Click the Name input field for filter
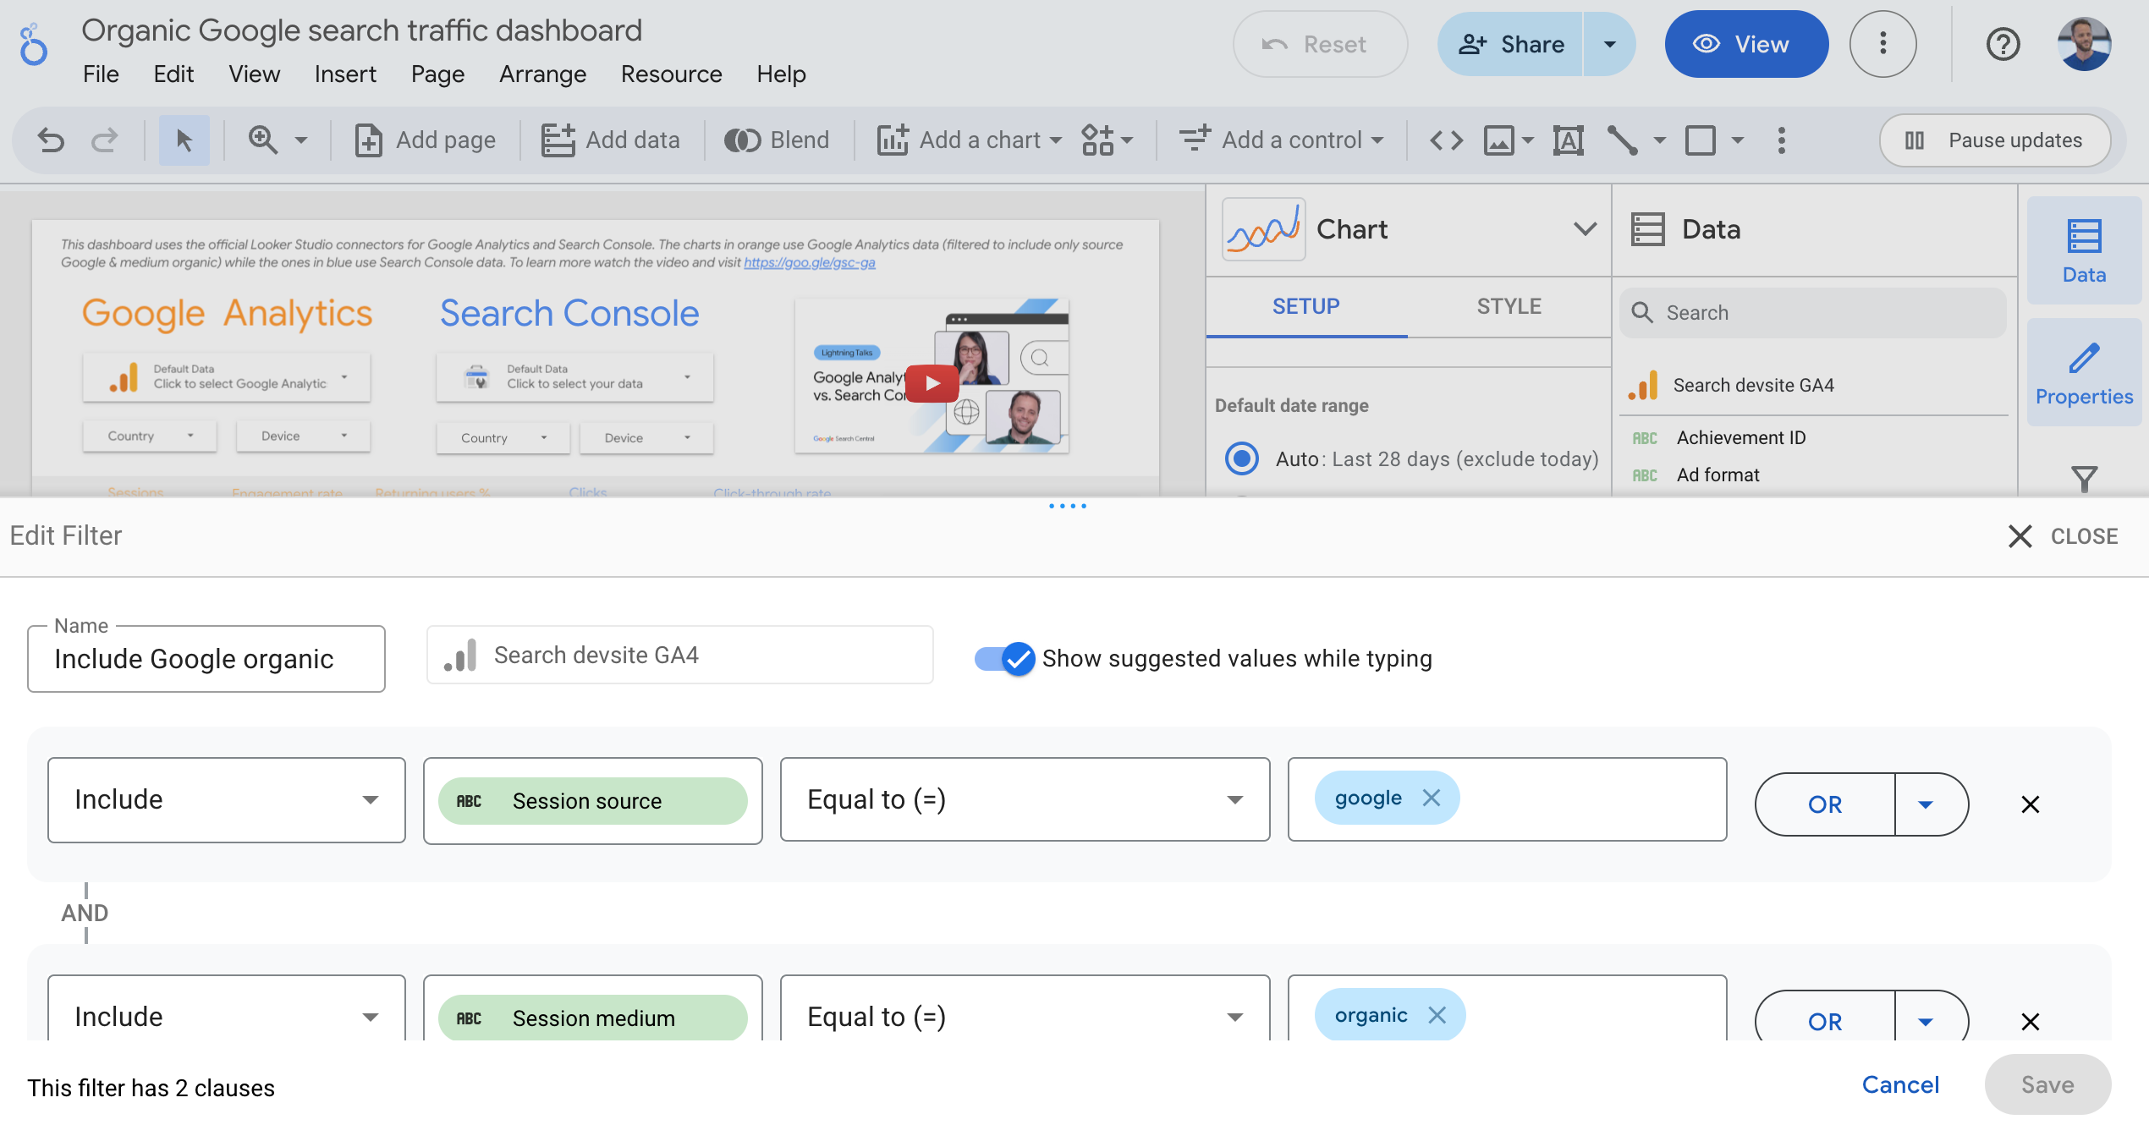Viewport: 2149px width, 1125px height. [206, 658]
